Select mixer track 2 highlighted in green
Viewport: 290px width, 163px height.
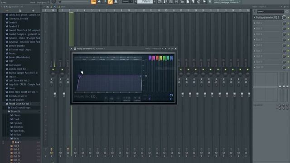71,29
